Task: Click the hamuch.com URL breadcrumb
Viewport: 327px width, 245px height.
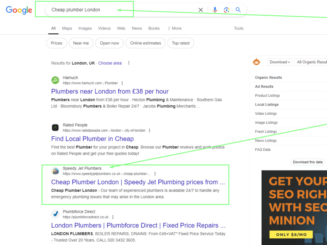Action: tap(90, 83)
